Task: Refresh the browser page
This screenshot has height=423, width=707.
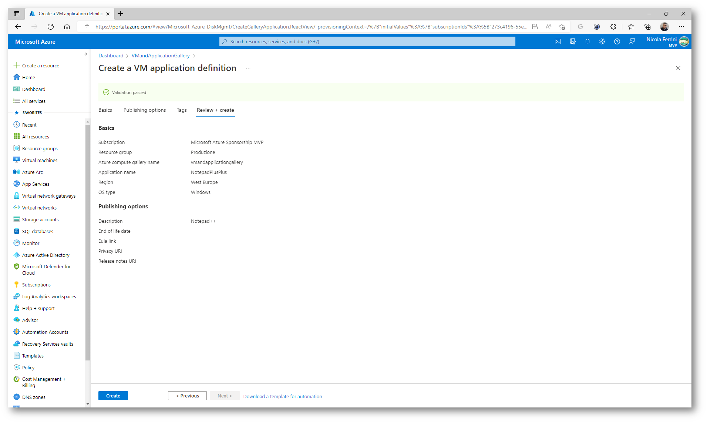Action: pos(51,27)
